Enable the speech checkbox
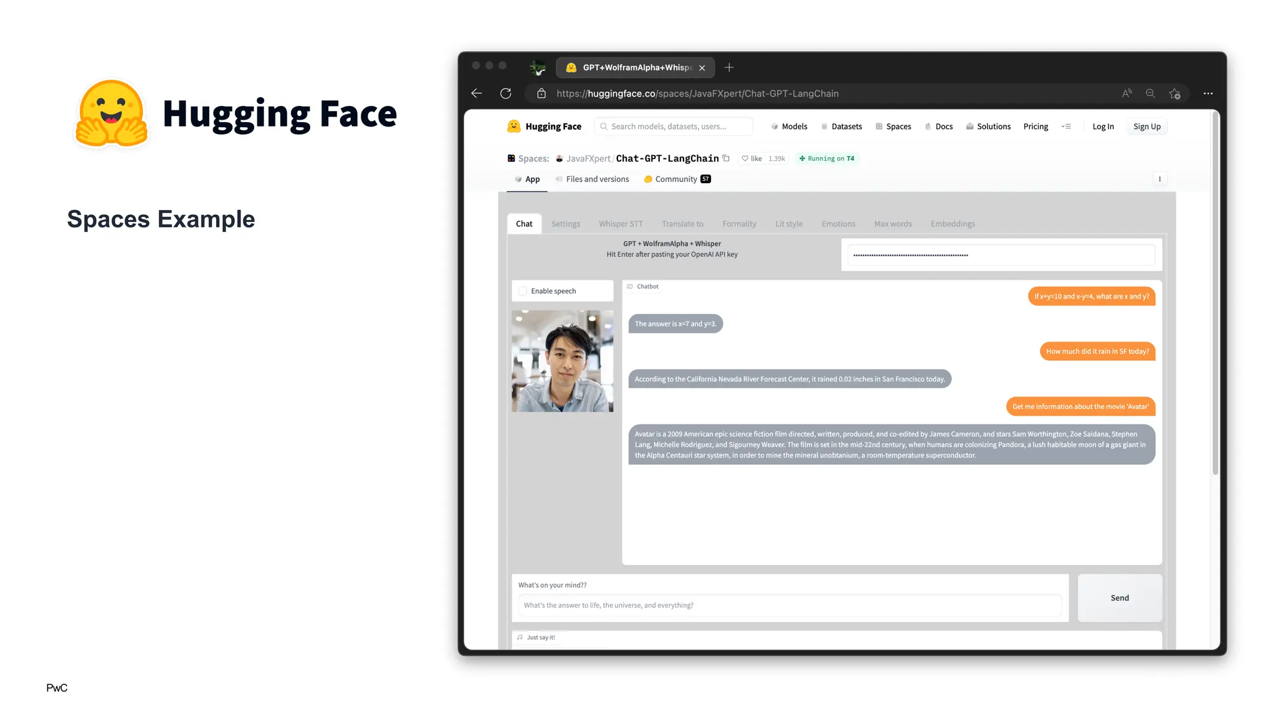 [x=523, y=291]
